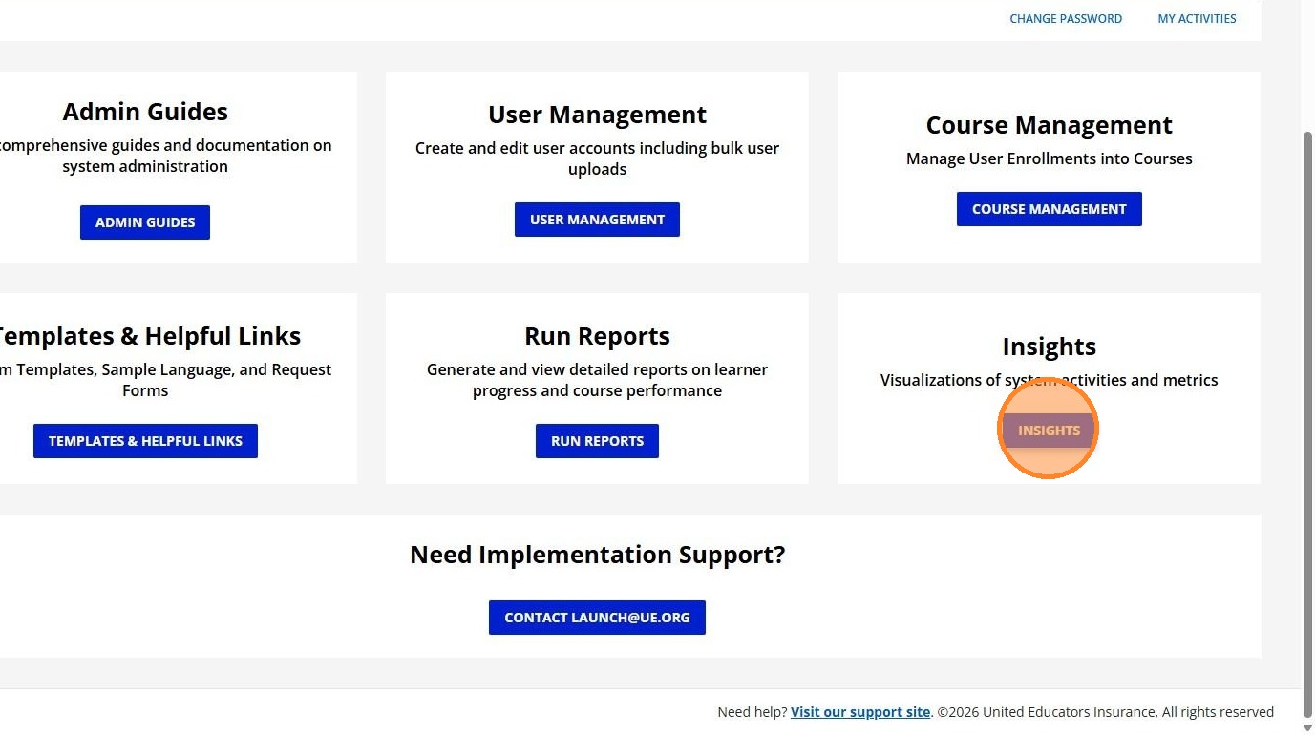Click 'Need Implementation Support?' heading
The image size is (1315, 735).
[597, 555]
